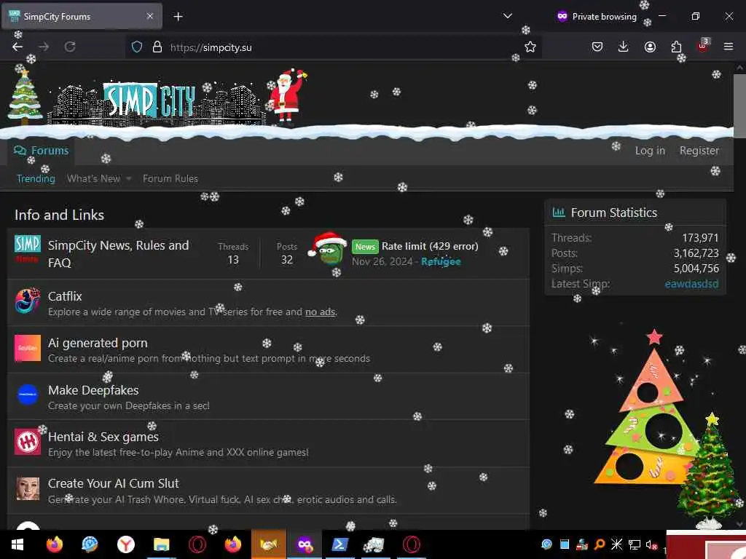The image size is (746, 559).
Task: Open the Pocket save icon
Action: 597,47
